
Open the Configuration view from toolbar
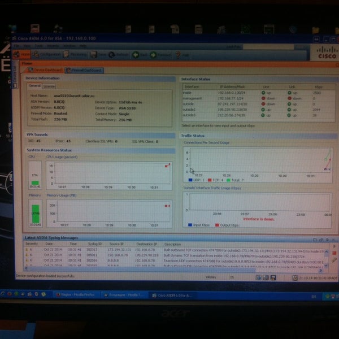[47, 55]
